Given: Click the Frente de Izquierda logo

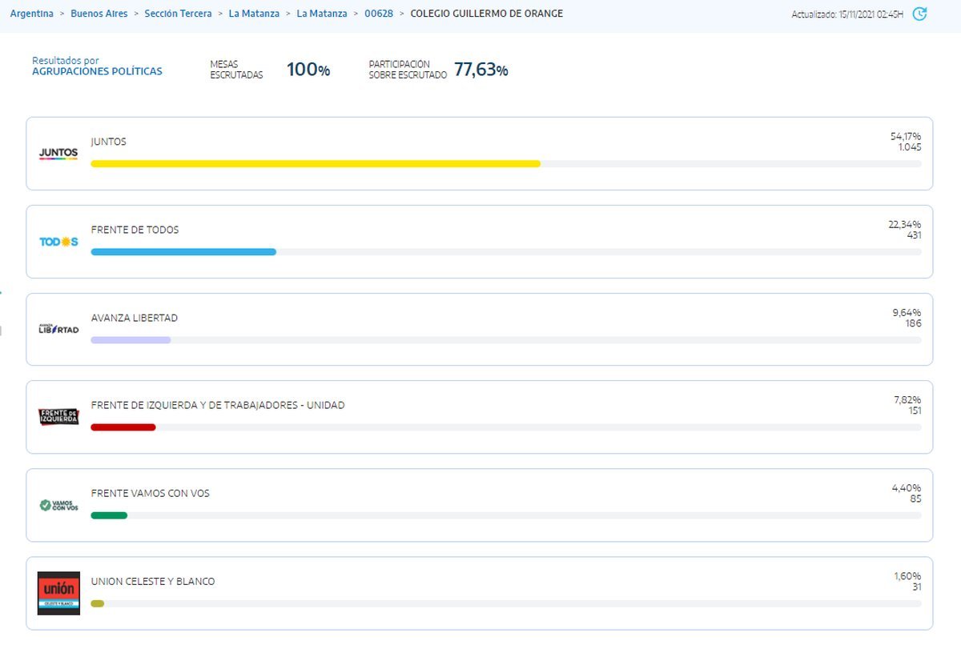Looking at the screenshot, I should 58,417.
